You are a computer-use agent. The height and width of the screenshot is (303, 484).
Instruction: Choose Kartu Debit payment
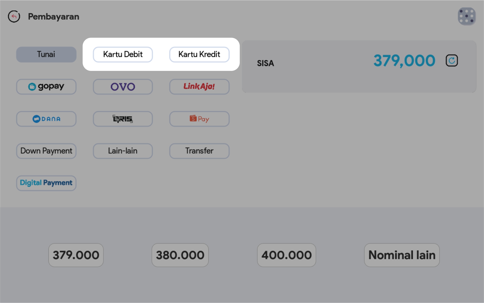pos(123,54)
